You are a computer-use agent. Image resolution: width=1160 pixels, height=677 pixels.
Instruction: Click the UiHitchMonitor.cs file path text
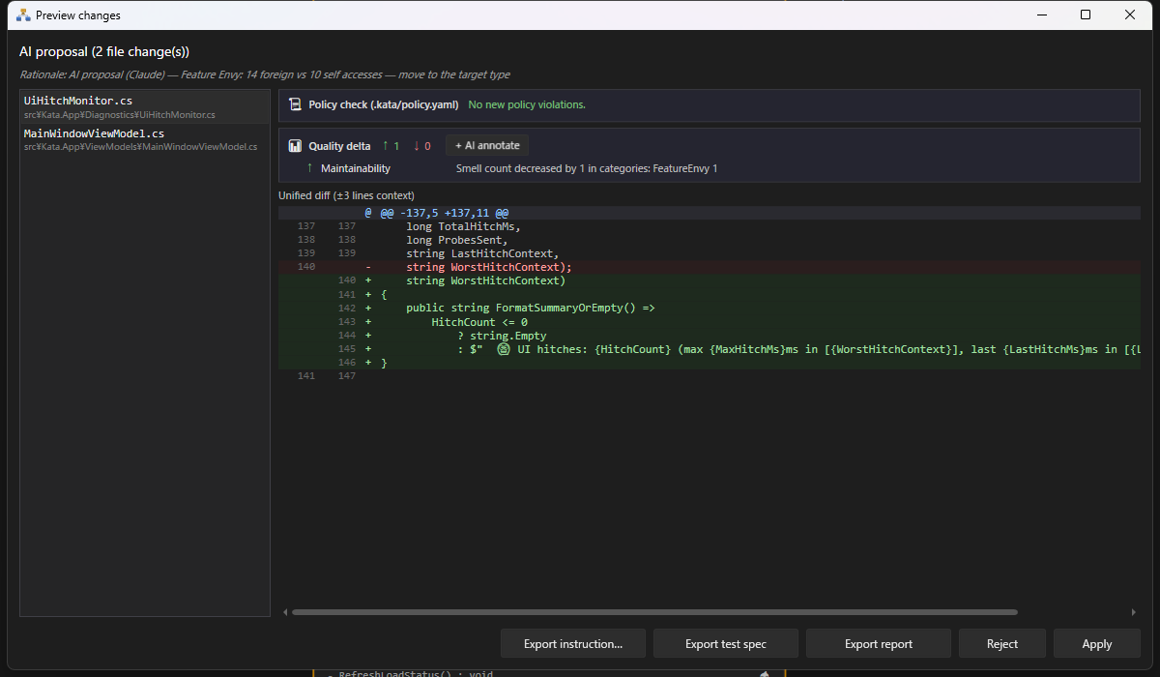click(x=120, y=115)
